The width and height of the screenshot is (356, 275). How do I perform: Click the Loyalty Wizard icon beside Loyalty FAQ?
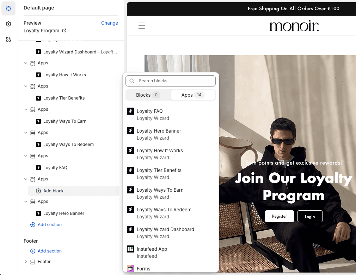(130, 111)
